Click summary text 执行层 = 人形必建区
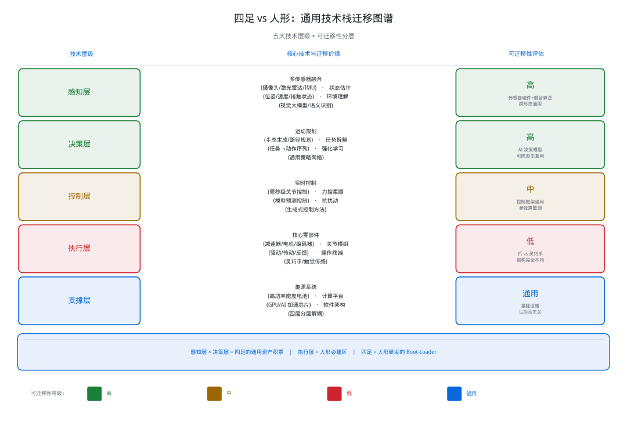This screenshot has height=432, width=627. pyautogui.click(x=322, y=352)
